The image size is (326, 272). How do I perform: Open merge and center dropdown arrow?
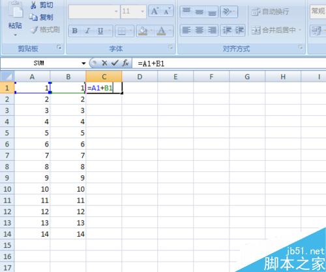pos(300,30)
